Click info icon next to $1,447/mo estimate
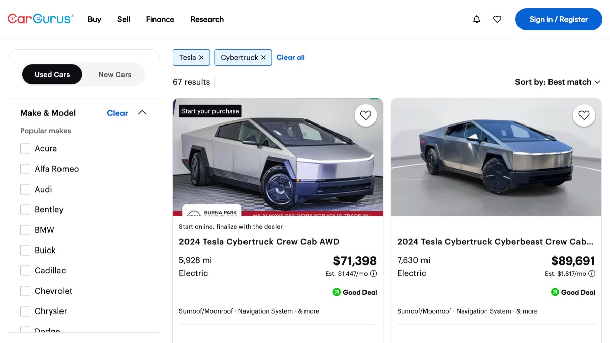 coord(373,274)
